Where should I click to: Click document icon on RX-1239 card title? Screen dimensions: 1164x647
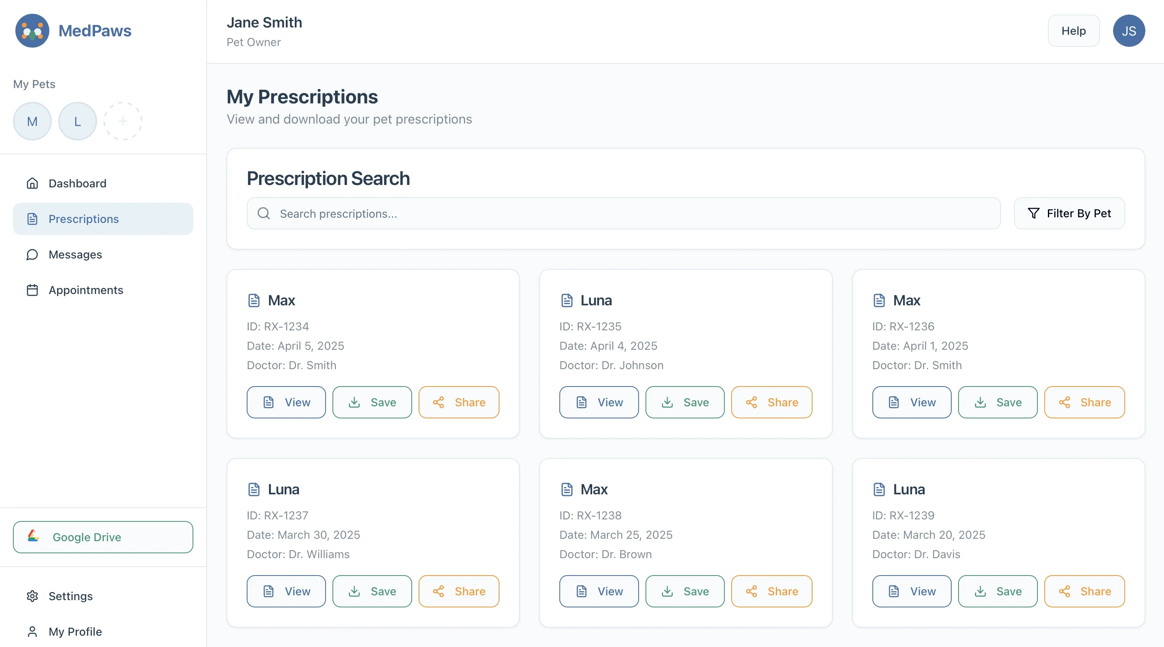click(879, 489)
